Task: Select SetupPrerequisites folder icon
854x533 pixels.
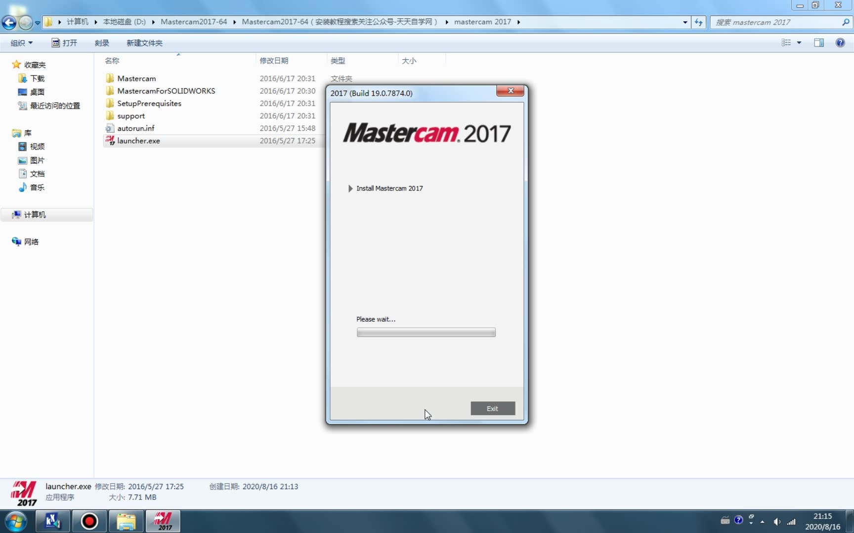Action: [110, 103]
